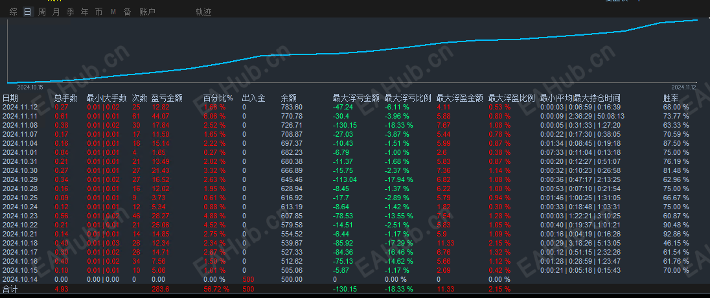Sort by the 日期 column header
Viewport: 710px width, 298px height.
click(x=10, y=98)
